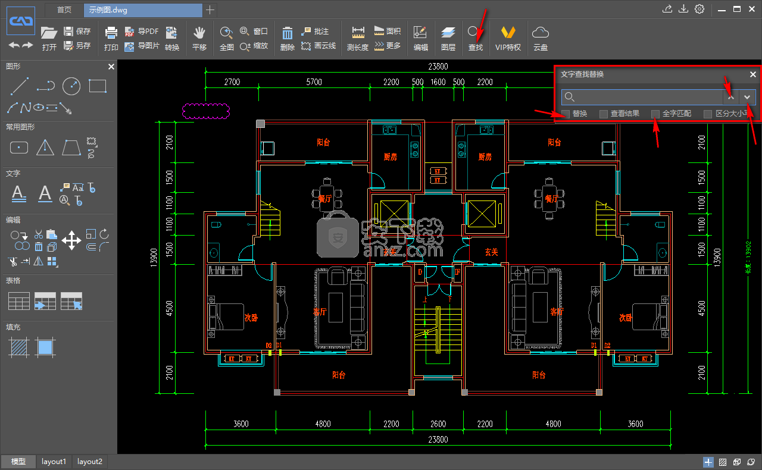Enable the 全字匹配 whole-word checkbox
The height and width of the screenshot is (470, 762).
tap(655, 114)
